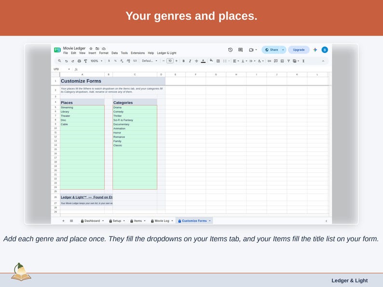
Task: Select the Documentary category cell
Action: 135,124
